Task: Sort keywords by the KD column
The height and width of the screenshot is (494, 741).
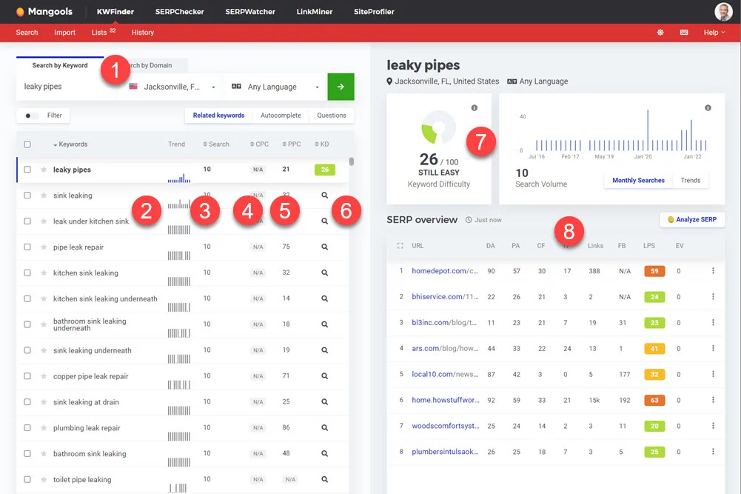Action: click(322, 144)
